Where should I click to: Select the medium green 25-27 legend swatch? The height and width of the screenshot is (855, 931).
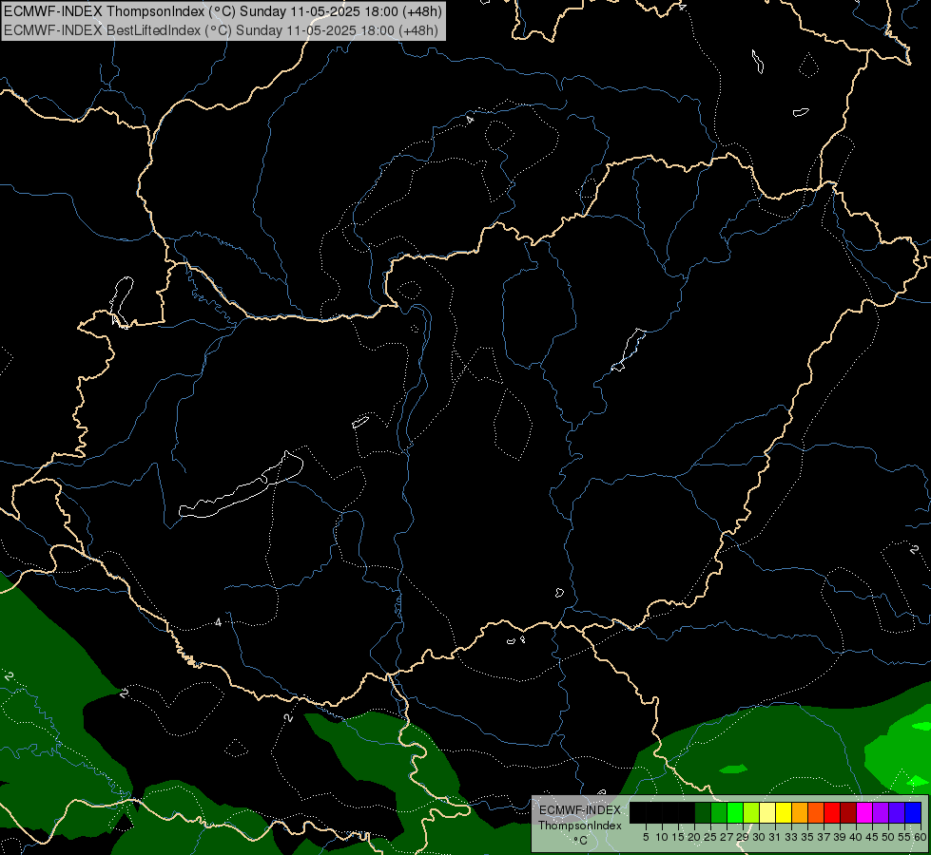[x=719, y=812]
